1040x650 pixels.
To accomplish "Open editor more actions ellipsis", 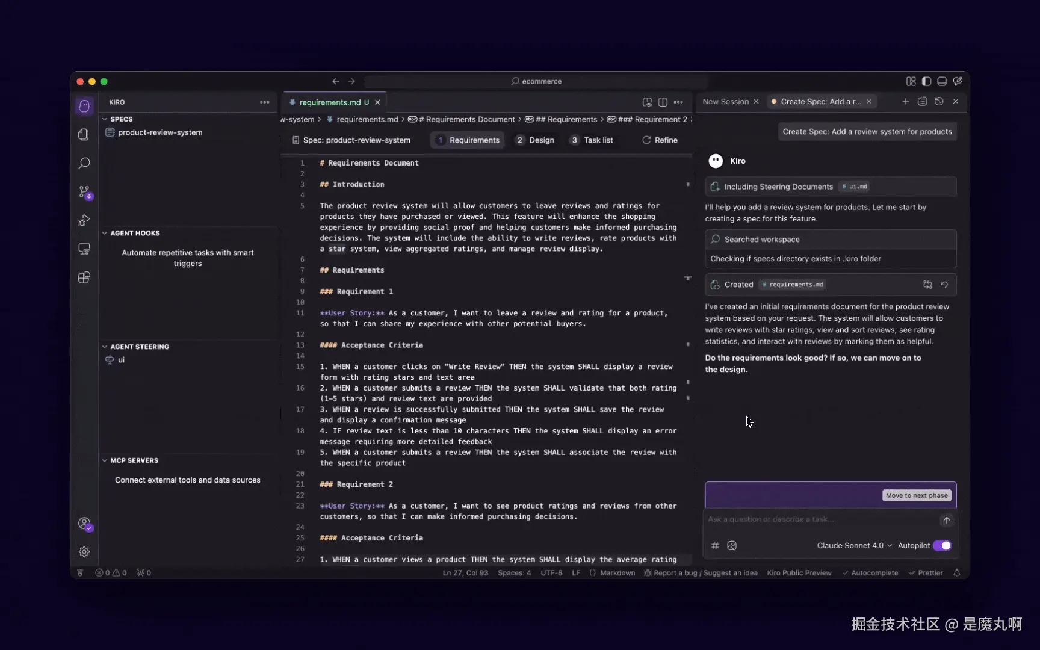I will point(678,102).
